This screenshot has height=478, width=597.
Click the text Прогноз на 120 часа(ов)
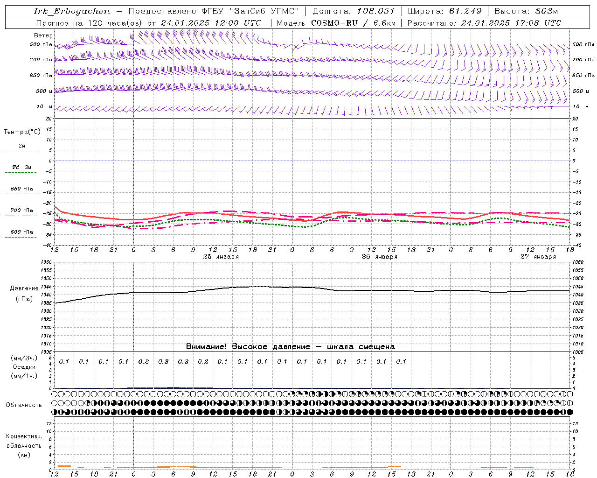click(90, 23)
